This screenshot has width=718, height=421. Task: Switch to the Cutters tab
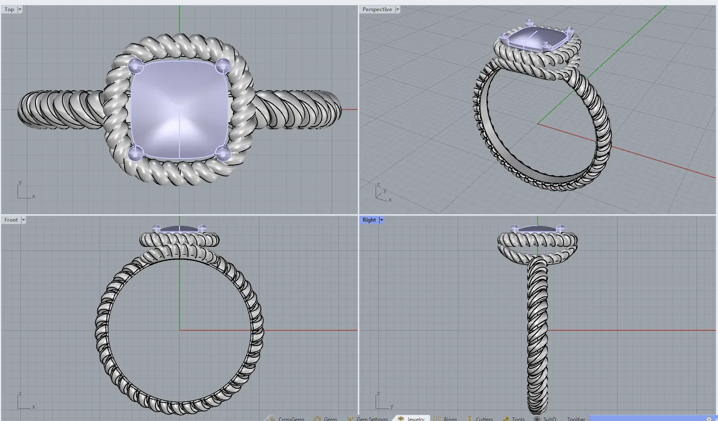484,419
